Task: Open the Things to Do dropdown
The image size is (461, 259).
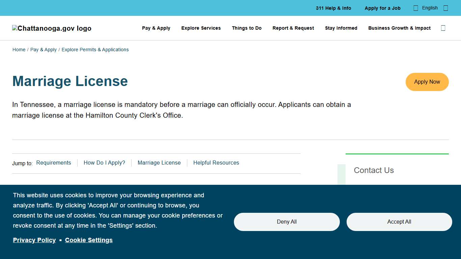Action: pos(247,28)
